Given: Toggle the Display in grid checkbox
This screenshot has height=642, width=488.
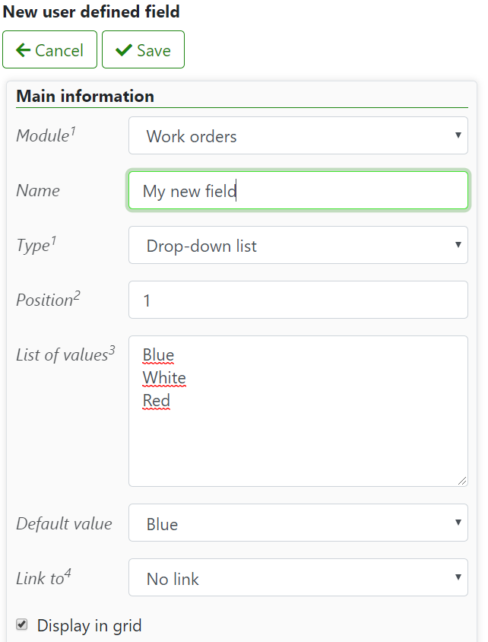Looking at the screenshot, I should pyautogui.click(x=22, y=624).
